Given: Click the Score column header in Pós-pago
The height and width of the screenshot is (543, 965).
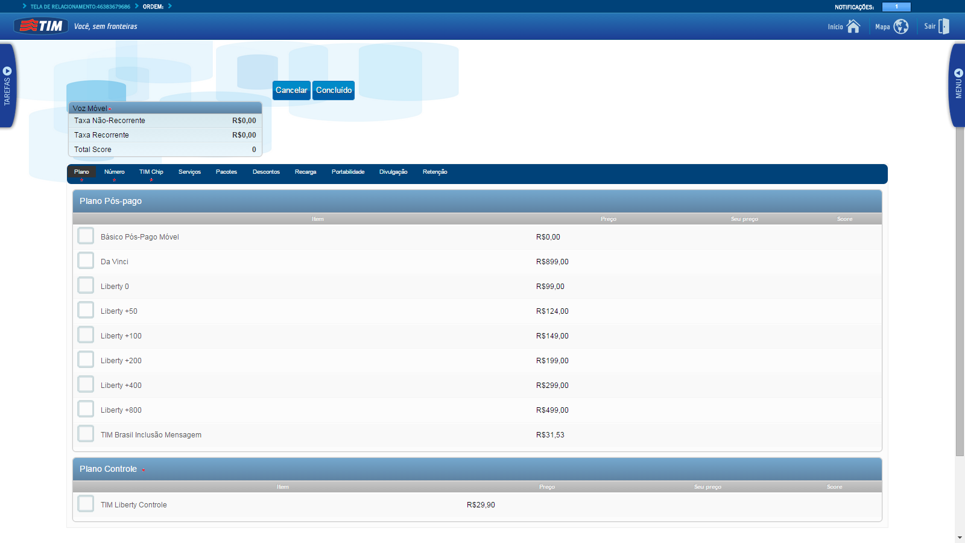Looking at the screenshot, I should click(x=844, y=219).
